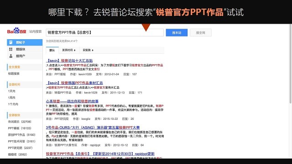Screen dimensions: 292x164
Task: Filter results to 1天内
Action: coord(11,91)
